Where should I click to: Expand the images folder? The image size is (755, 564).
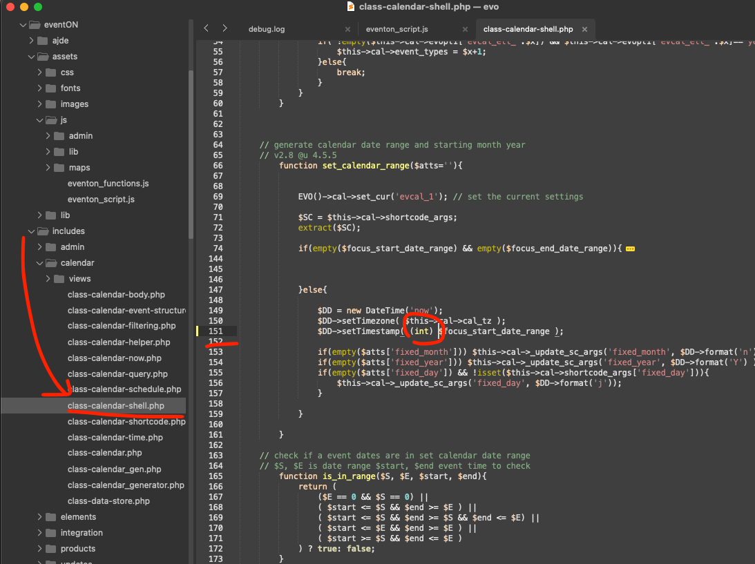point(39,104)
